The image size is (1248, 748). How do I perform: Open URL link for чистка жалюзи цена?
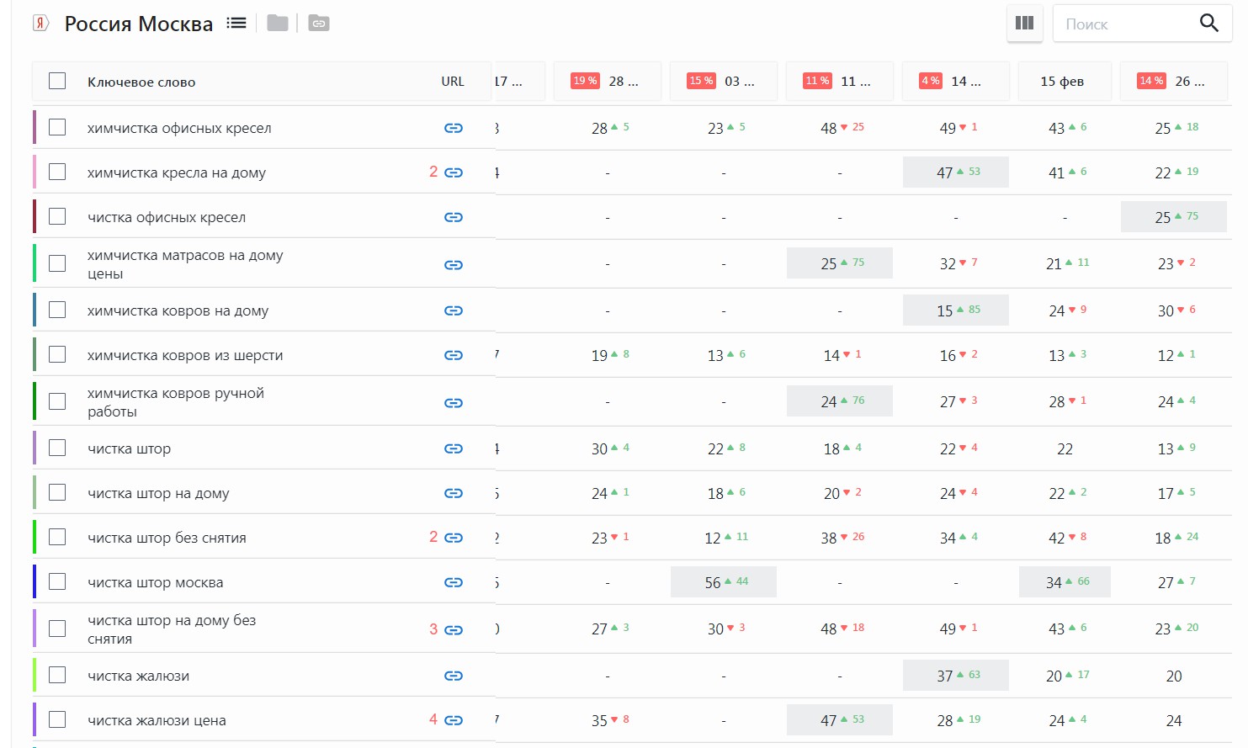pyautogui.click(x=454, y=720)
